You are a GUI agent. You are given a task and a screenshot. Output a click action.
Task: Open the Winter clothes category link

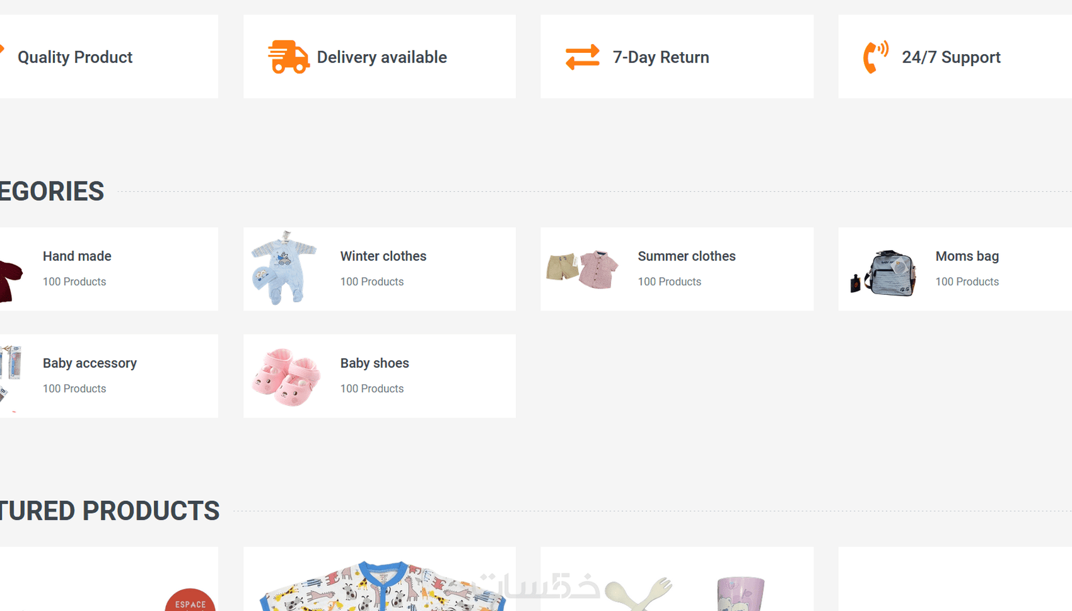383,256
